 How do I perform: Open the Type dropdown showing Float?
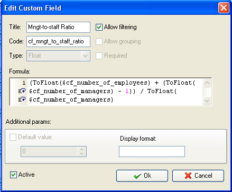[86, 56]
